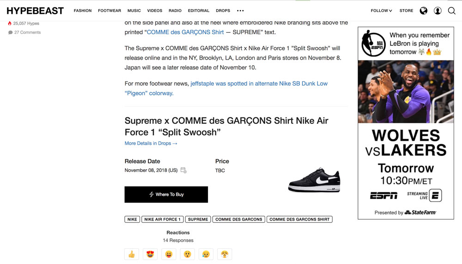Click the user account profile icon

point(438,11)
